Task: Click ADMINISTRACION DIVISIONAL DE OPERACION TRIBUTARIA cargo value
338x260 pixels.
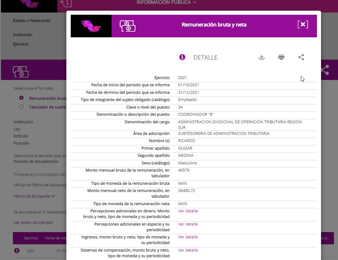Action: pyautogui.click(x=240, y=125)
